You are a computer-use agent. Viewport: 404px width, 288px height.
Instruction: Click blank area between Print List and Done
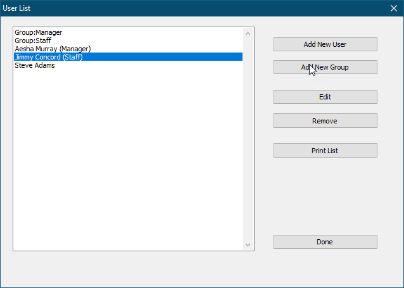point(325,196)
